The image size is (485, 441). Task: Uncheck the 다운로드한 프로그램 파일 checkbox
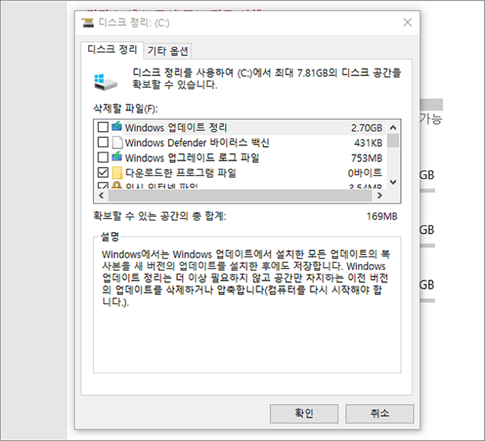click(x=103, y=172)
